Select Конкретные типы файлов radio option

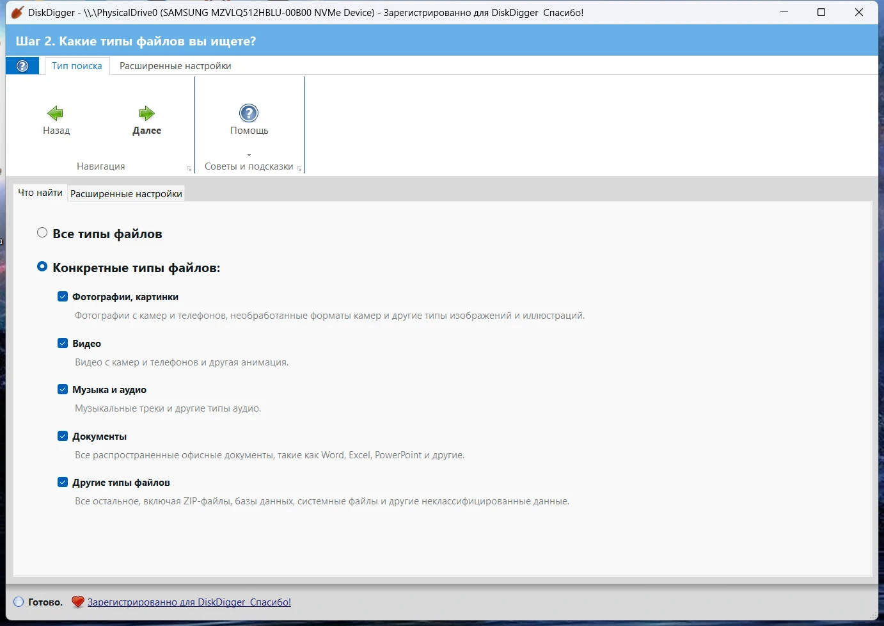coord(42,267)
